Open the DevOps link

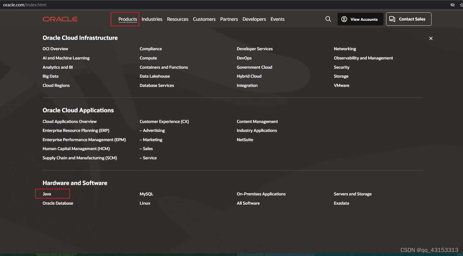click(x=244, y=58)
